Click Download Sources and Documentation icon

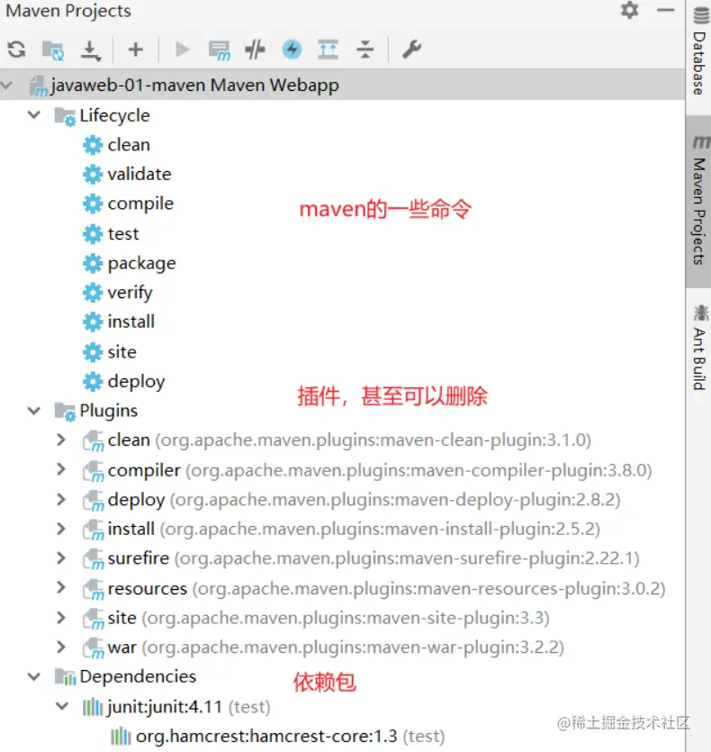(90, 50)
